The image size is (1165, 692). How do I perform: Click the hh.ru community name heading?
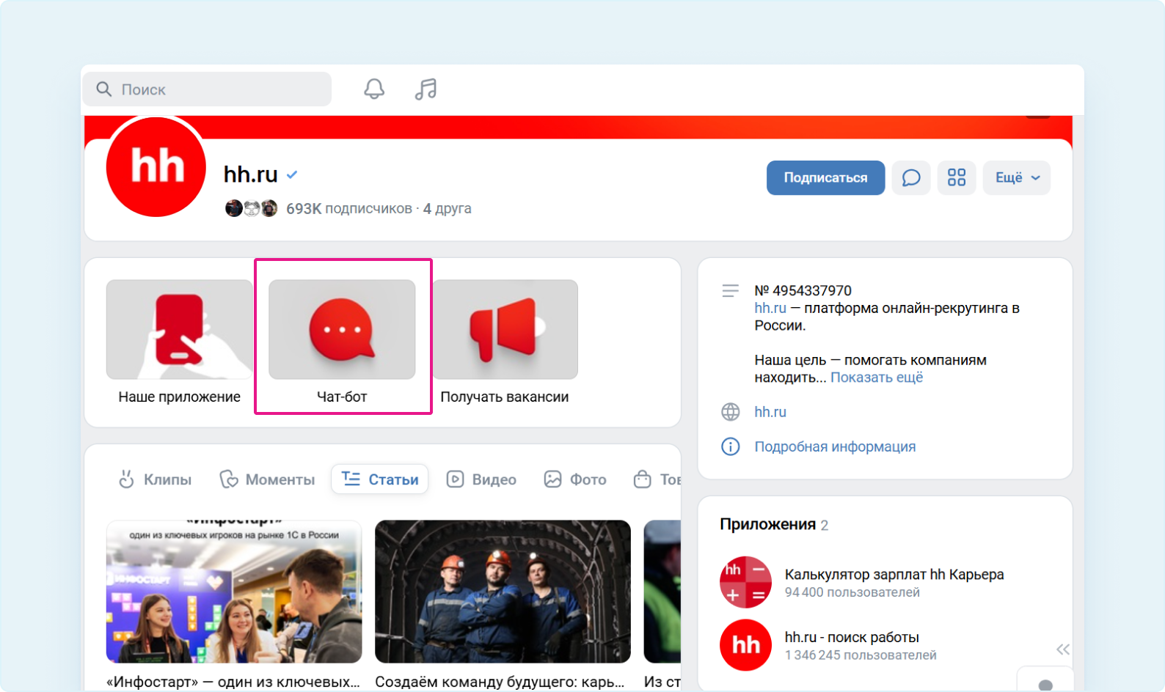pyautogui.click(x=250, y=174)
